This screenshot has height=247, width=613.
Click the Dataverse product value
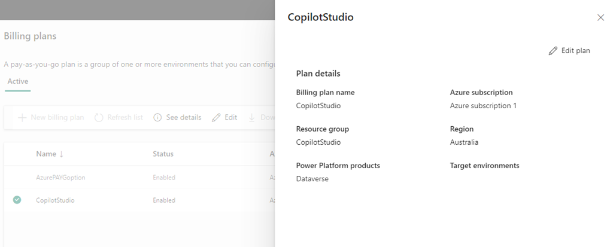(312, 179)
